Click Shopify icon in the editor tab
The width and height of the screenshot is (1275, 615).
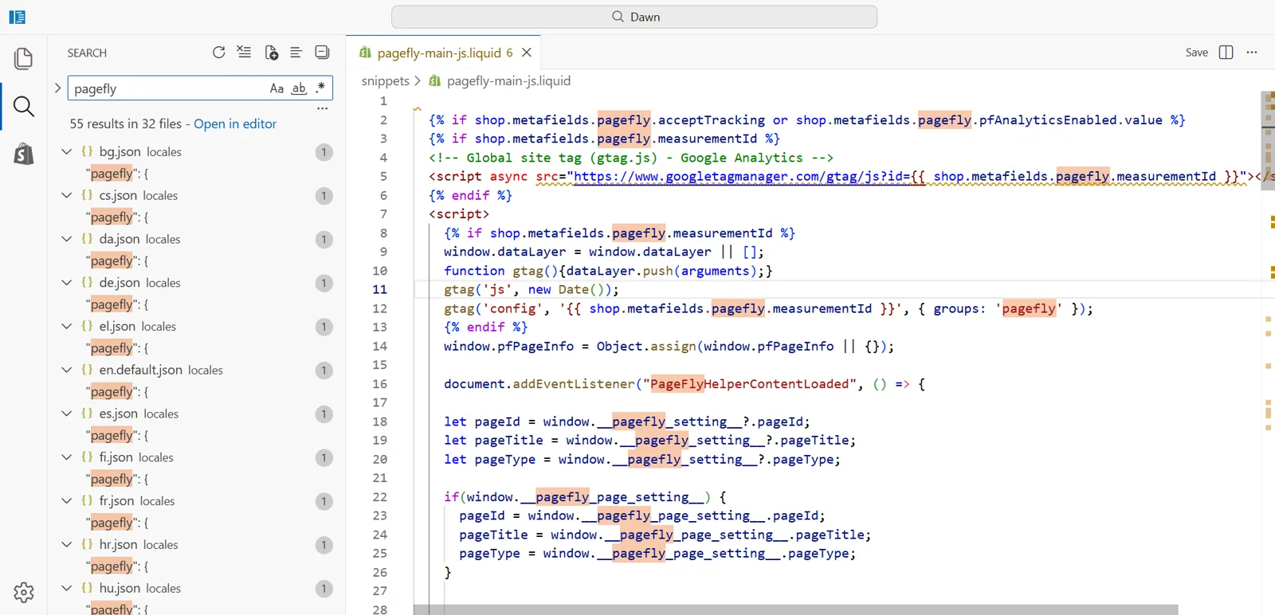(365, 53)
